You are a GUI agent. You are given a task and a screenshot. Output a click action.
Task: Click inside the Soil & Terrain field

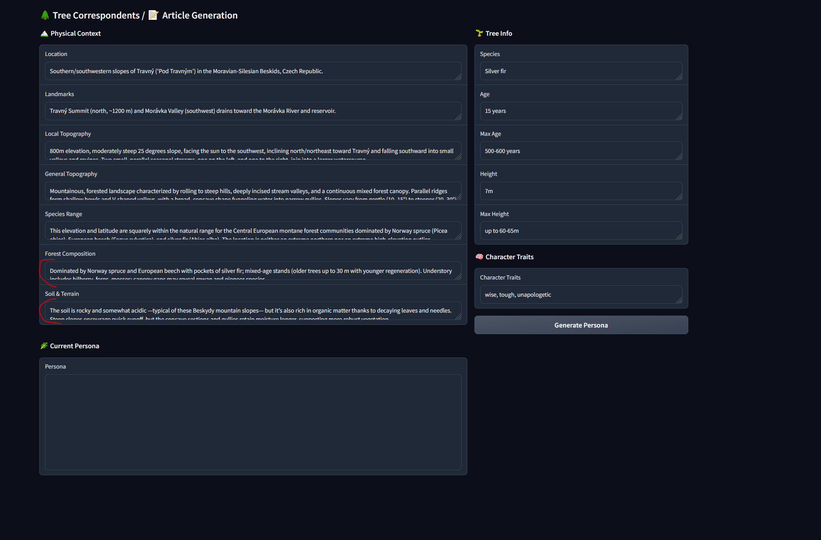251,311
